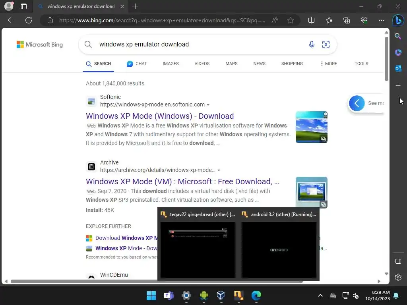This screenshot has width=407, height=305.
Task: Click the vertical page scrollbar
Action: click(386, 59)
